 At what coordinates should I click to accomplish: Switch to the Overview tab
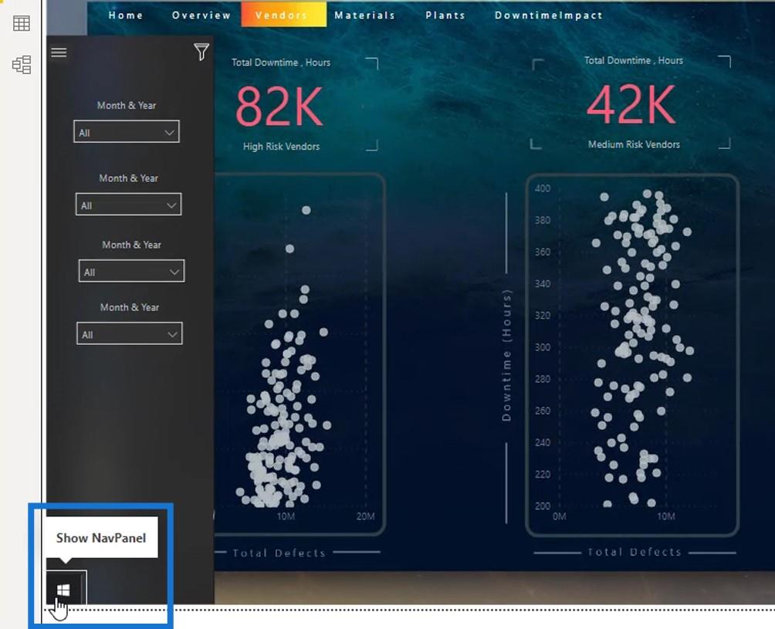pos(201,15)
